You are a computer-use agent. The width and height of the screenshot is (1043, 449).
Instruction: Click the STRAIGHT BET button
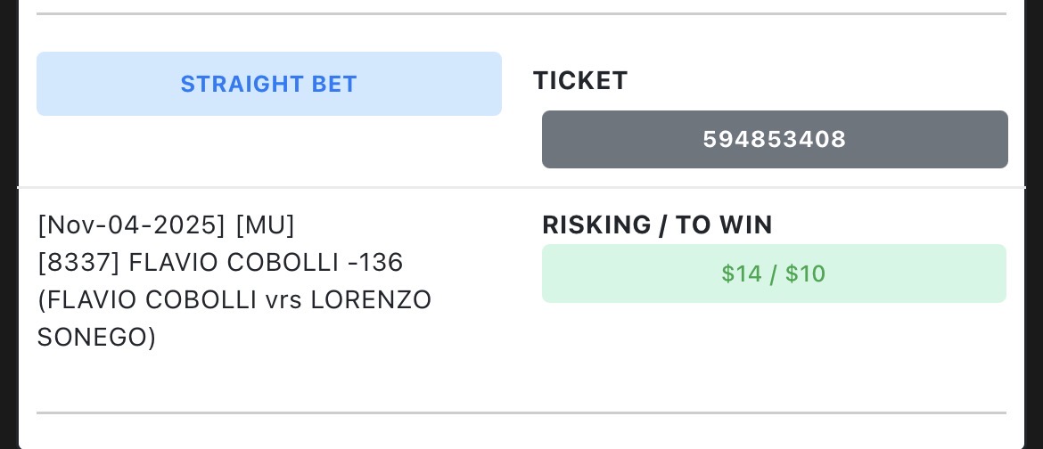(x=268, y=84)
